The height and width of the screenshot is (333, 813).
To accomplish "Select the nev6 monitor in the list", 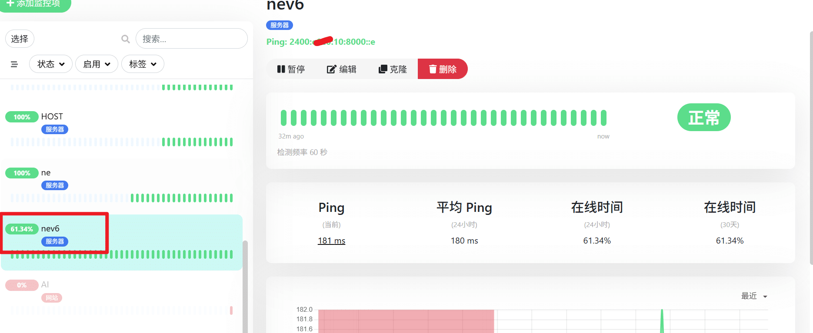I will tap(122, 242).
